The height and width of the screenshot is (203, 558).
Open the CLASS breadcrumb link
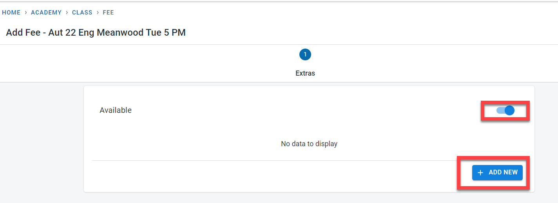point(82,13)
